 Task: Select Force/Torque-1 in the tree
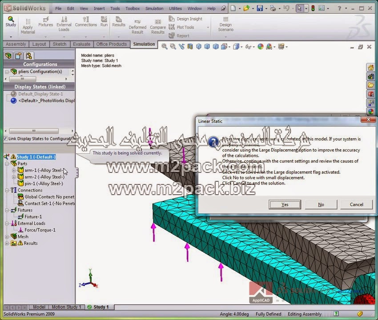(x=40, y=230)
